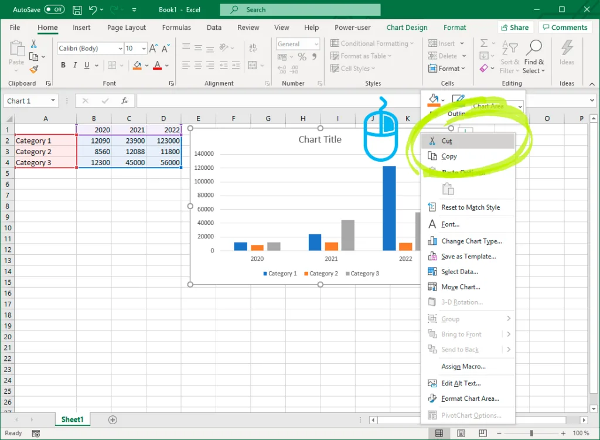Click the Paste clipboard icon in ribbon
The width and height of the screenshot is (600, 440).
point(16,49)
